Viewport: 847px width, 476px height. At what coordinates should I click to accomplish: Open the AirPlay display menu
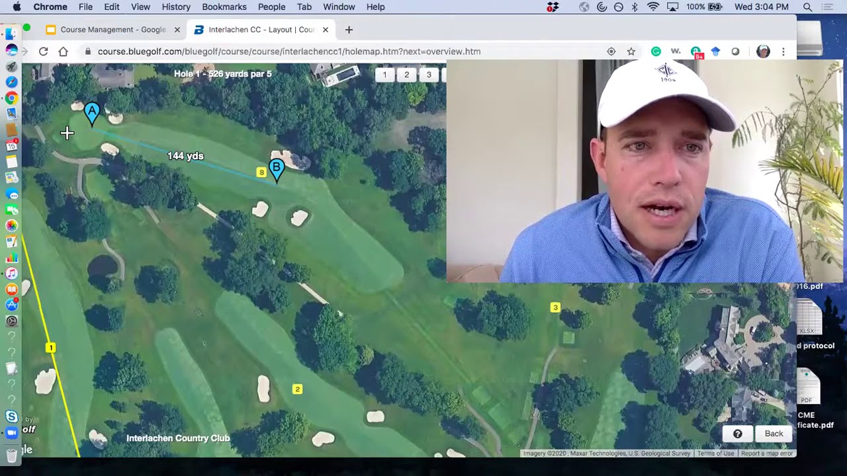click(672, 7)
